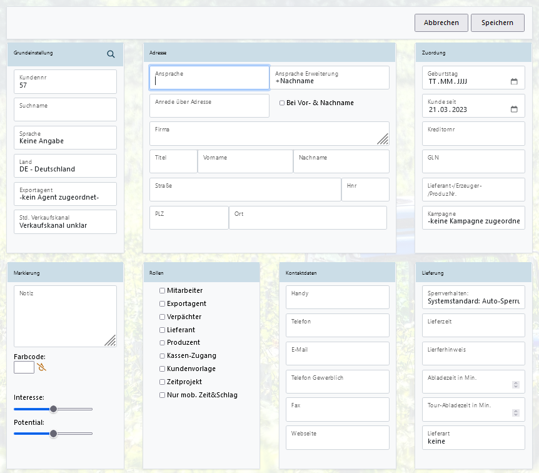Image resolution: width=539 pixels, height=473 pixels.
Task: Check the Bei Vor- & Nachname option
Action: point(282,103)
